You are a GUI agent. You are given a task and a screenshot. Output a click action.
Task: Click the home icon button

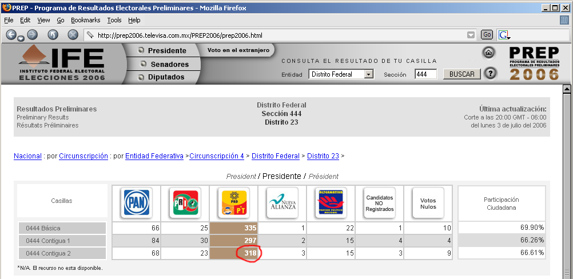tap(488, 53)
